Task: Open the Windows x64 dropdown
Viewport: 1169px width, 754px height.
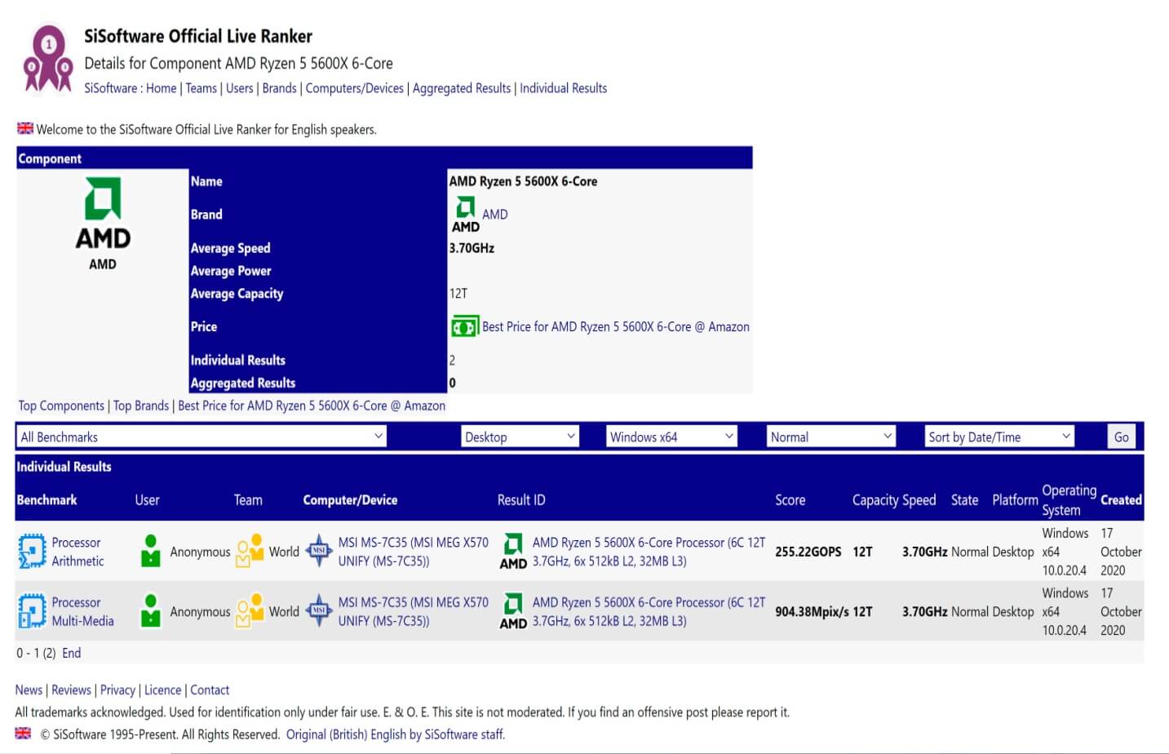Action: [x=671, y=437]
